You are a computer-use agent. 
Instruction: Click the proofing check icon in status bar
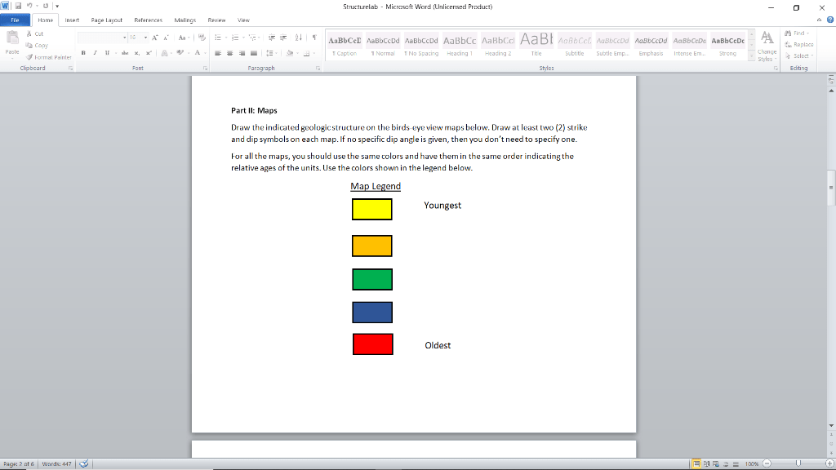point(84,463)
